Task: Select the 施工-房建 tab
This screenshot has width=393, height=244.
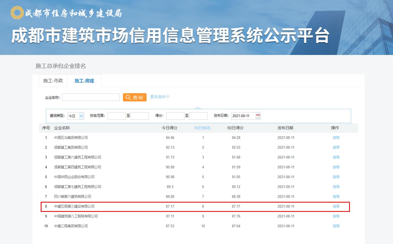Action: [x=84, y=81]
